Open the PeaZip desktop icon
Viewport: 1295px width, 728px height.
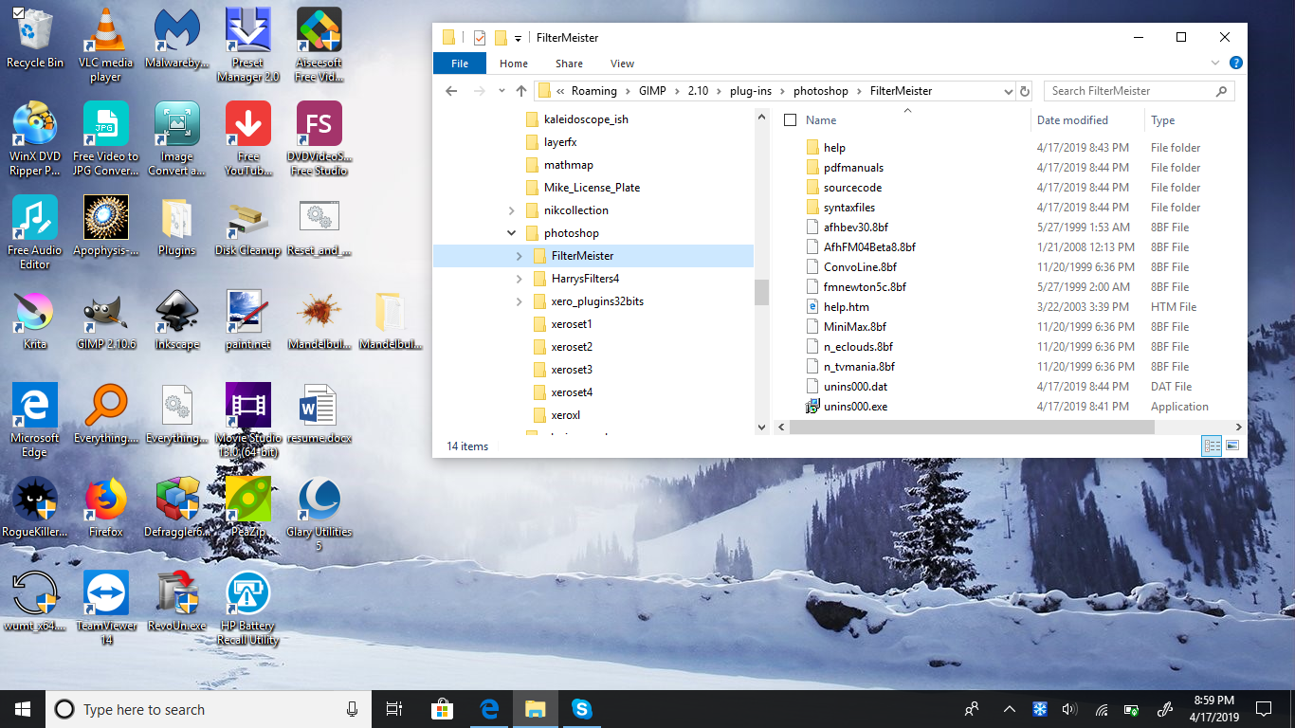click(248, 507)
